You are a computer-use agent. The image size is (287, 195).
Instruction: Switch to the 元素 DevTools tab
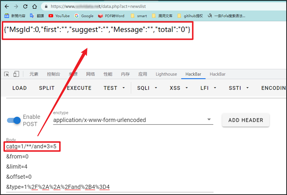click(34, 74)
